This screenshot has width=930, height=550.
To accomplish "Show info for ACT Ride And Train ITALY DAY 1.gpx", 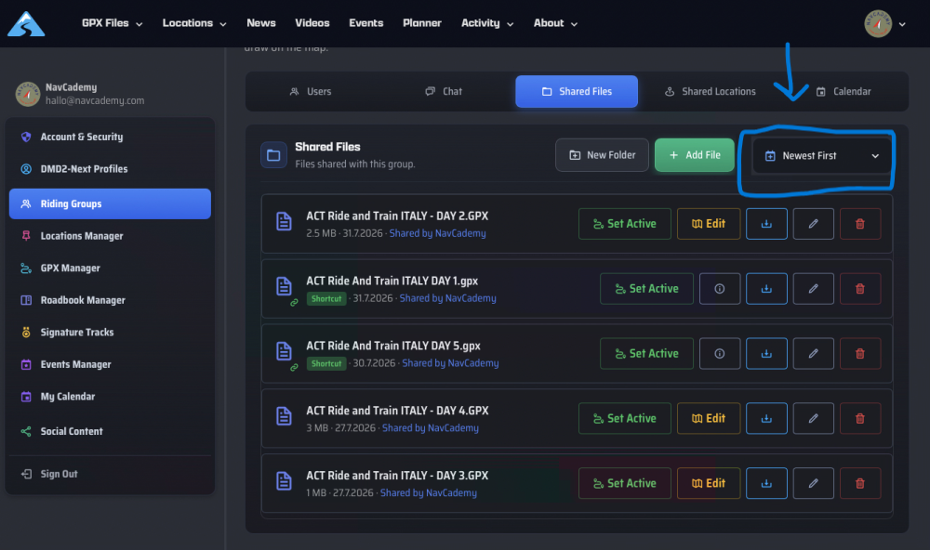I will [x=720, y=289].
